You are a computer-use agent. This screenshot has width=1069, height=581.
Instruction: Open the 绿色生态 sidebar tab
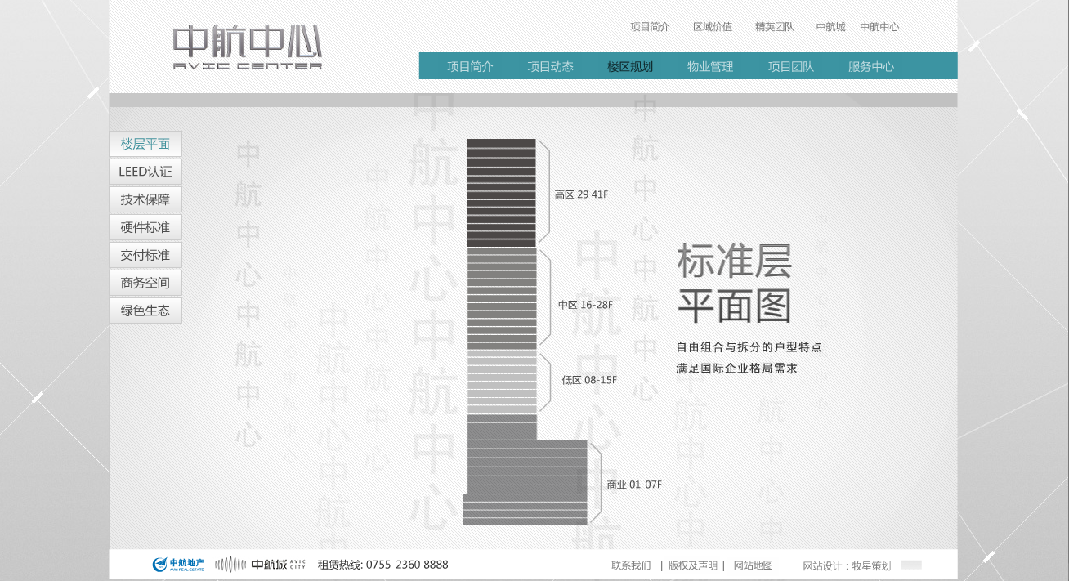(x=145, y=311)
